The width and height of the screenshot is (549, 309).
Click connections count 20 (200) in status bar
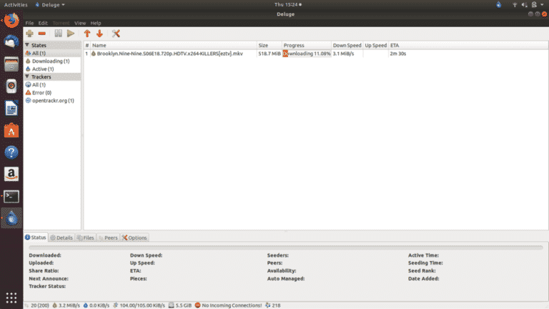tap(37, 305)
